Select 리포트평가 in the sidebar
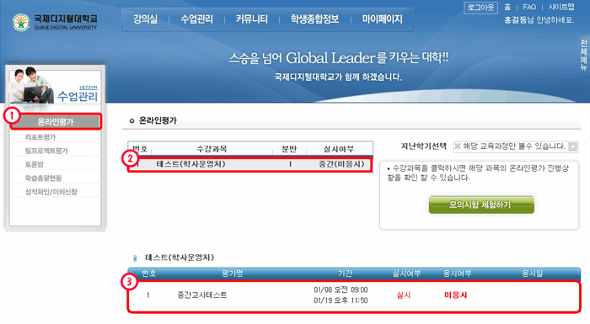 point(40,137)
